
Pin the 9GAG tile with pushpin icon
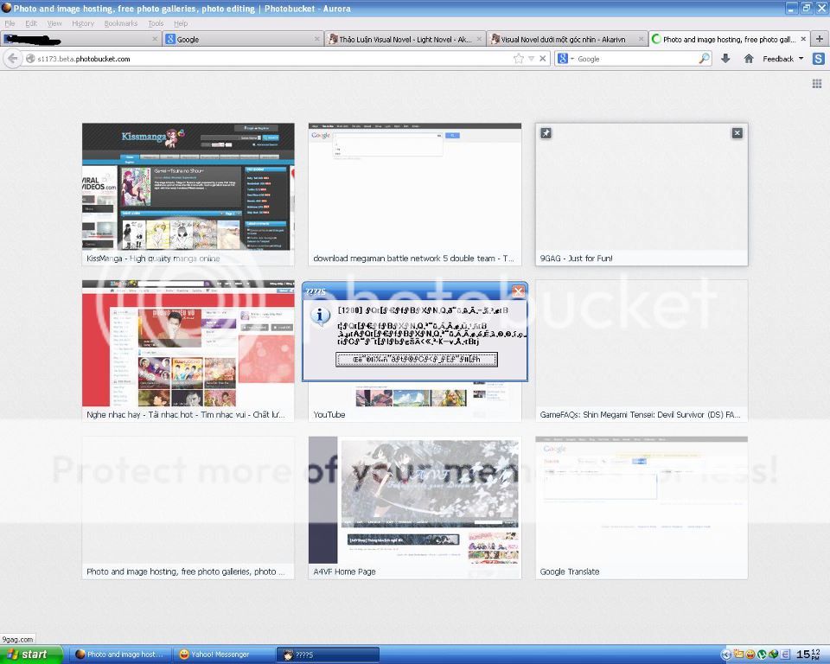pos(546,133)
